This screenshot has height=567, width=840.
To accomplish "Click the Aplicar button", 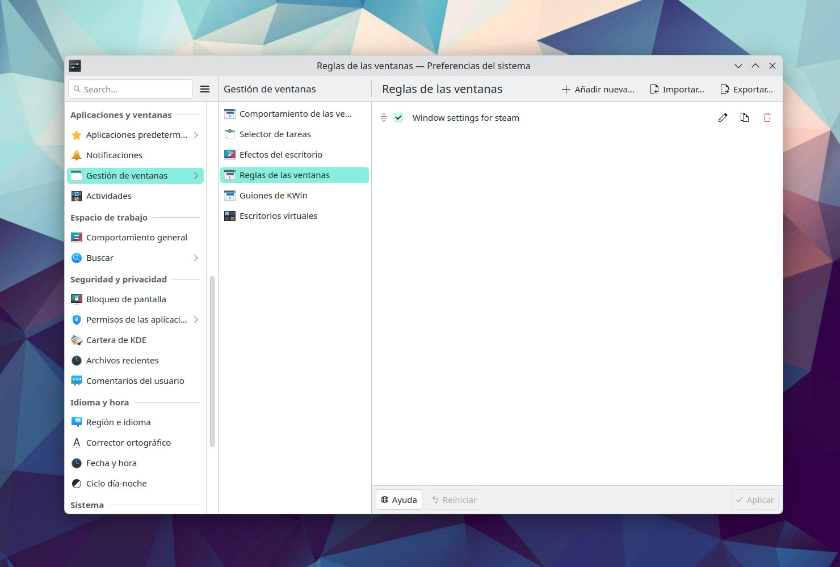I will (x=755, y=500).
